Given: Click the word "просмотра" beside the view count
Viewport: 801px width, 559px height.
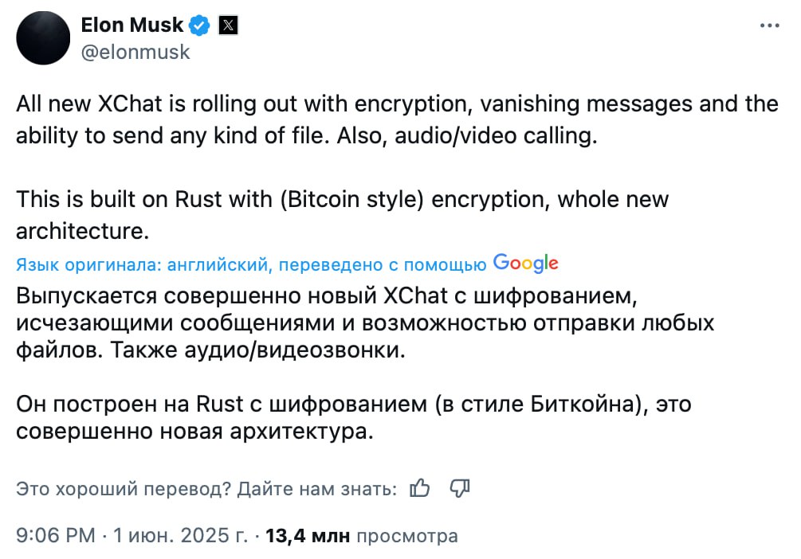Looking at the screenshot, I should point(406,536).
